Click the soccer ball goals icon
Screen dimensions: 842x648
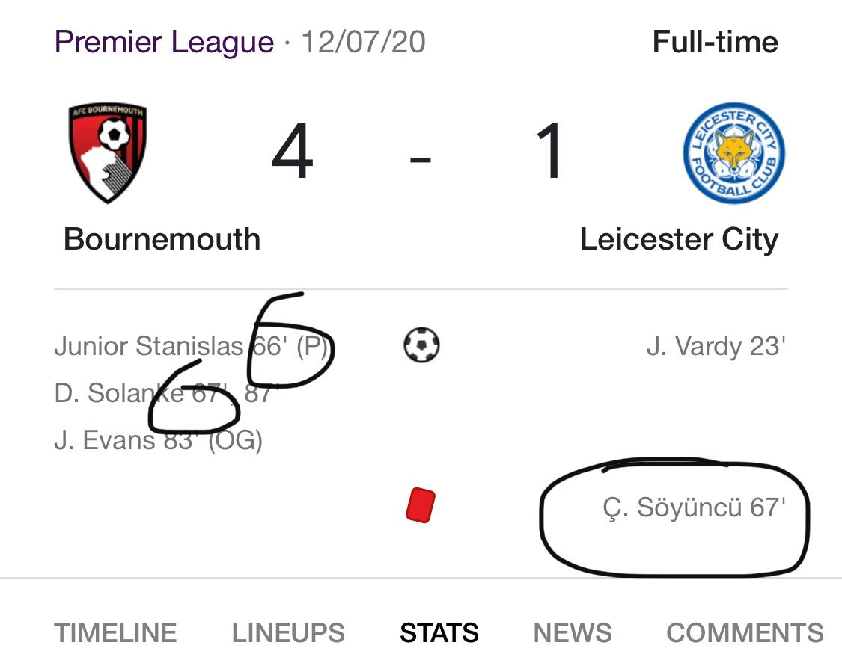click(421, 345)
